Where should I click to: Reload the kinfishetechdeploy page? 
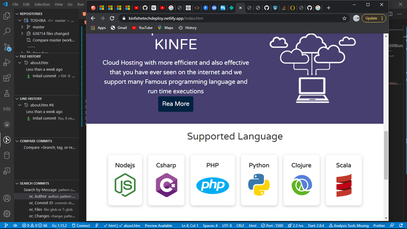(112, 18)
